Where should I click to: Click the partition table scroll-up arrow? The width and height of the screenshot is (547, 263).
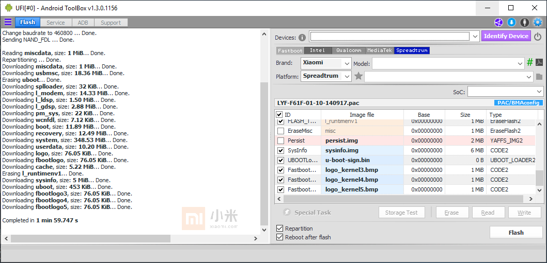[x=539, y=124]
